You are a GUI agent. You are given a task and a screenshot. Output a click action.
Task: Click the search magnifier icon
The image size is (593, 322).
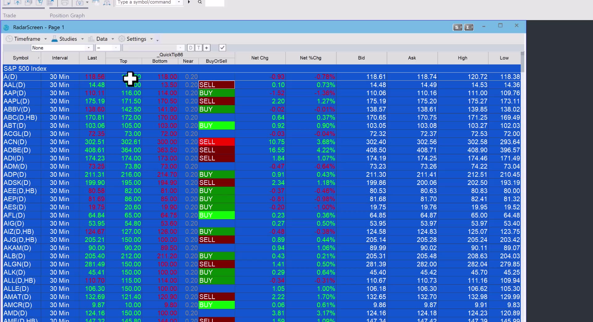pyautogui.click(x=200, y=2)
